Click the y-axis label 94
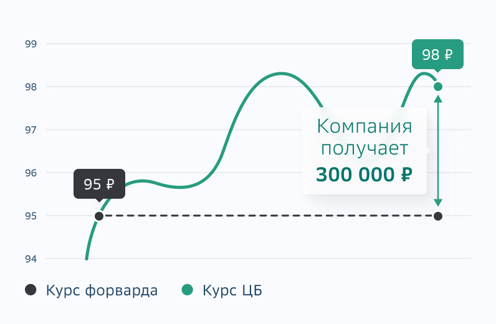This screenshot has height=324, width=496. (31, 259)
